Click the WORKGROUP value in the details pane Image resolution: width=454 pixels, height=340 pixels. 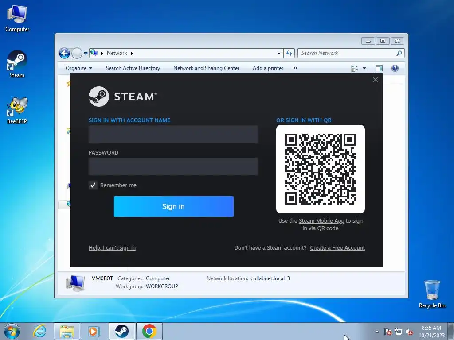pos(162,286)
